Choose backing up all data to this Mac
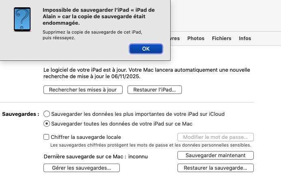Screen dimensions: 281x179 click(x=47, y=124)
